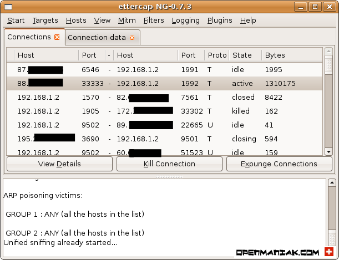Open the Plugins menu

[x=220, y=20]
